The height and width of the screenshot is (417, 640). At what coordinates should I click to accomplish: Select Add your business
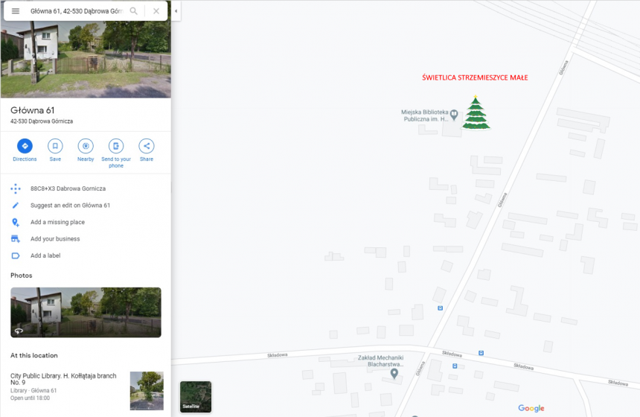coord(55,239)
